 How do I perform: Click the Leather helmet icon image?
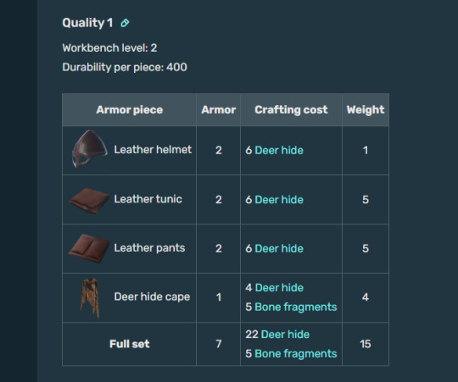coord(89,149)
